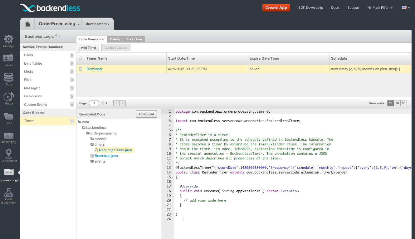This screenshot has height=239, width=415.
Task: Go to previous page arrow
Action: (116, 103)
